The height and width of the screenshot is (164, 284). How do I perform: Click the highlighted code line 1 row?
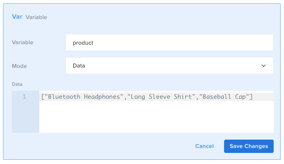click(x=263, y=97)
